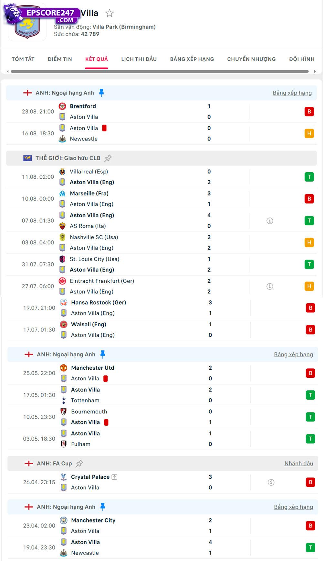Click the info icon next to AS Roma match
The width and height of the screenshot is (323, 561).
pos(270,220)
